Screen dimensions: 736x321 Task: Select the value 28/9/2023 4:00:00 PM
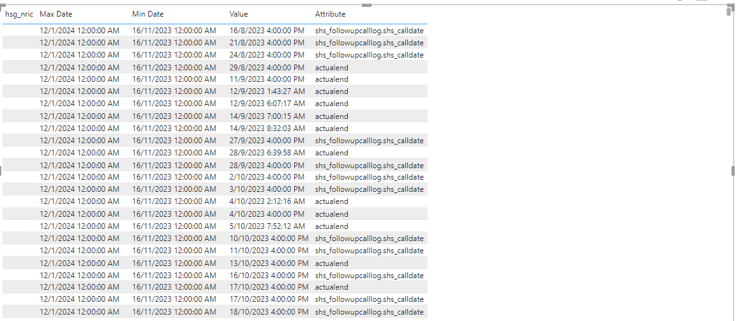(267, 166)
